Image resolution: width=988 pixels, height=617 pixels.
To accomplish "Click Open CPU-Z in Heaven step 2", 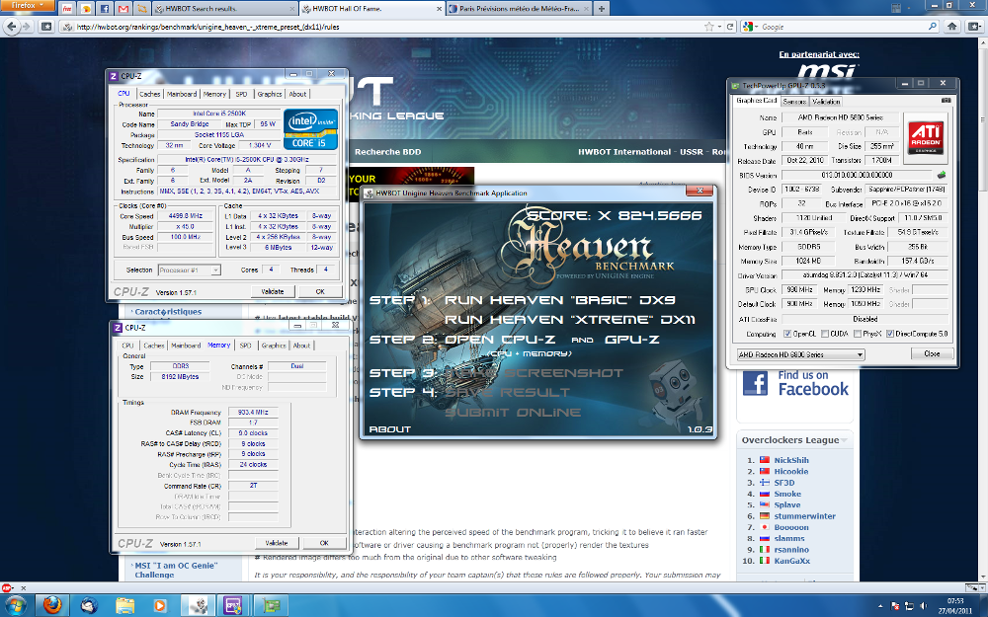I will pos(500,340).
